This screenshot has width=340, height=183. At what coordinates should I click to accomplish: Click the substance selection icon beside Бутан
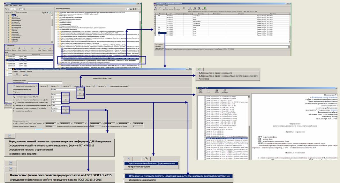[x=80, y=90]
